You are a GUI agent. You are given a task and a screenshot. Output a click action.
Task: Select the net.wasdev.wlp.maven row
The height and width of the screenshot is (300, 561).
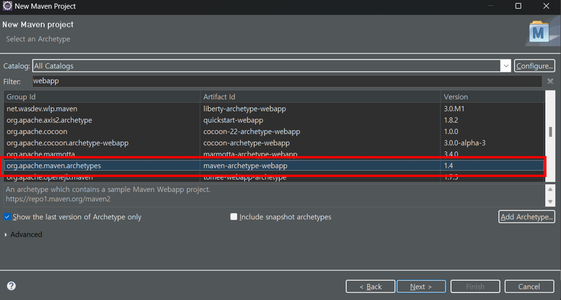point(274,109)
